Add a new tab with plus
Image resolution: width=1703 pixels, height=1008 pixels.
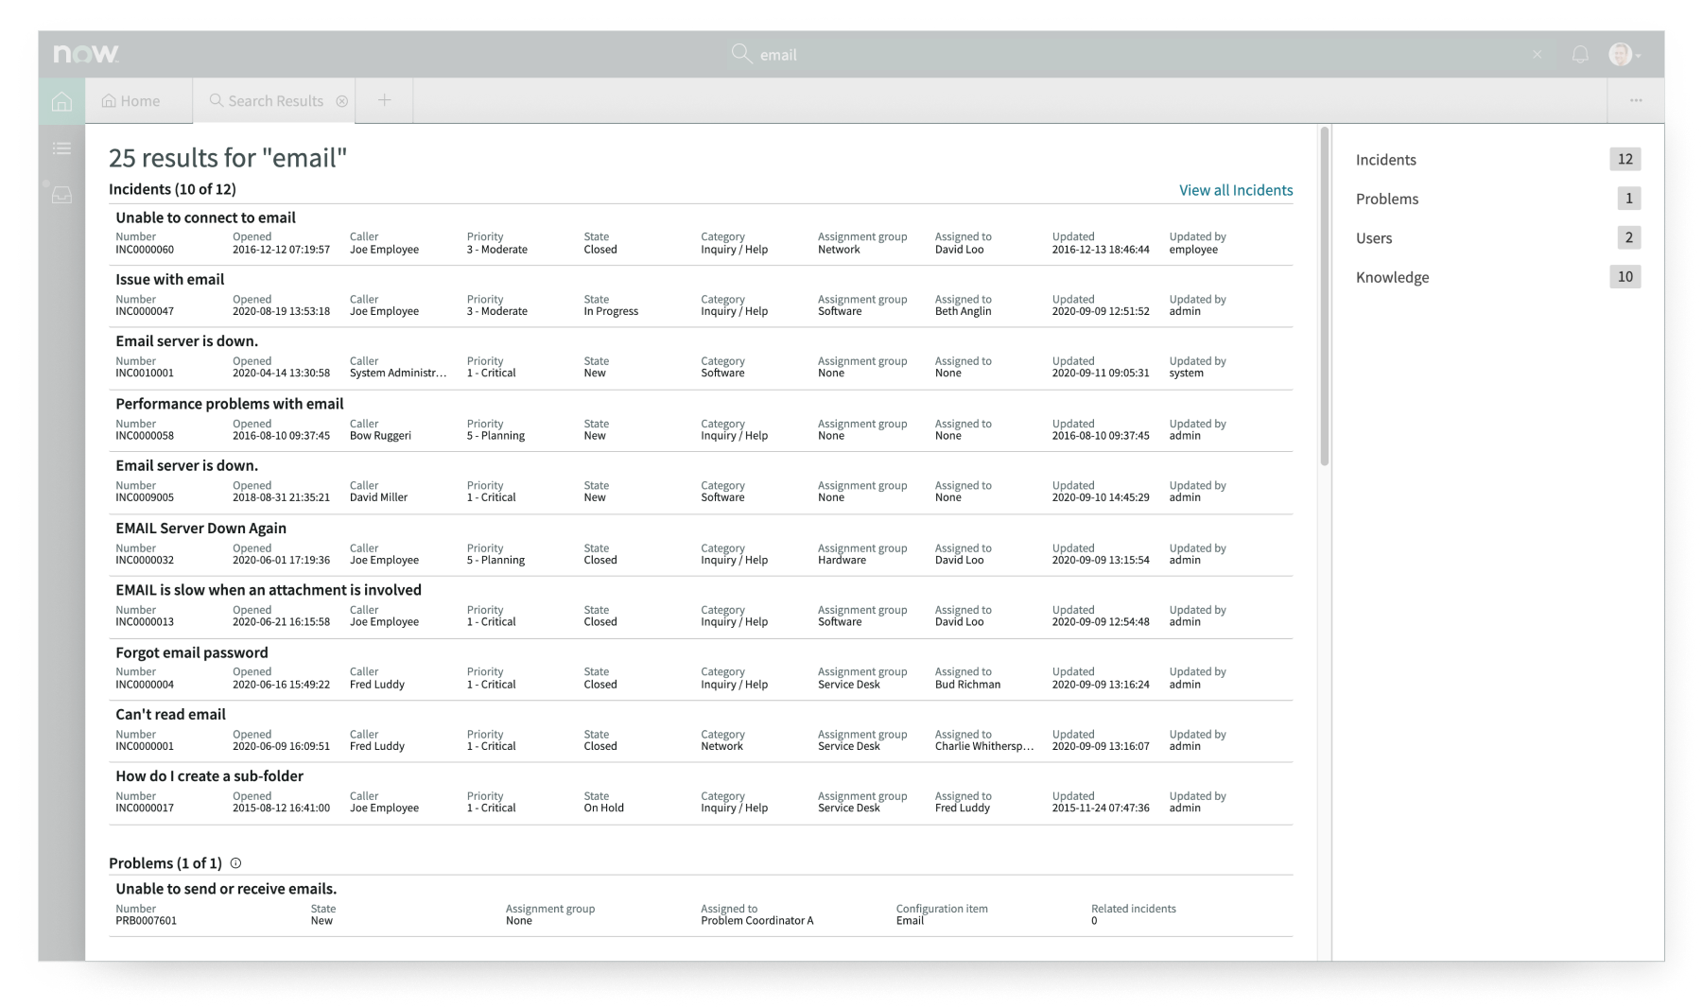pos(384,100)
